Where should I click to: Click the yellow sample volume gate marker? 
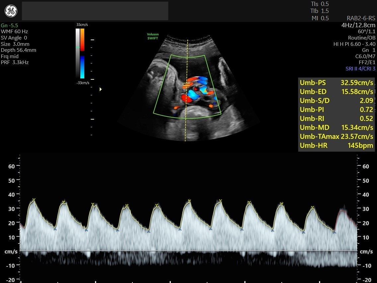[187, 85]
